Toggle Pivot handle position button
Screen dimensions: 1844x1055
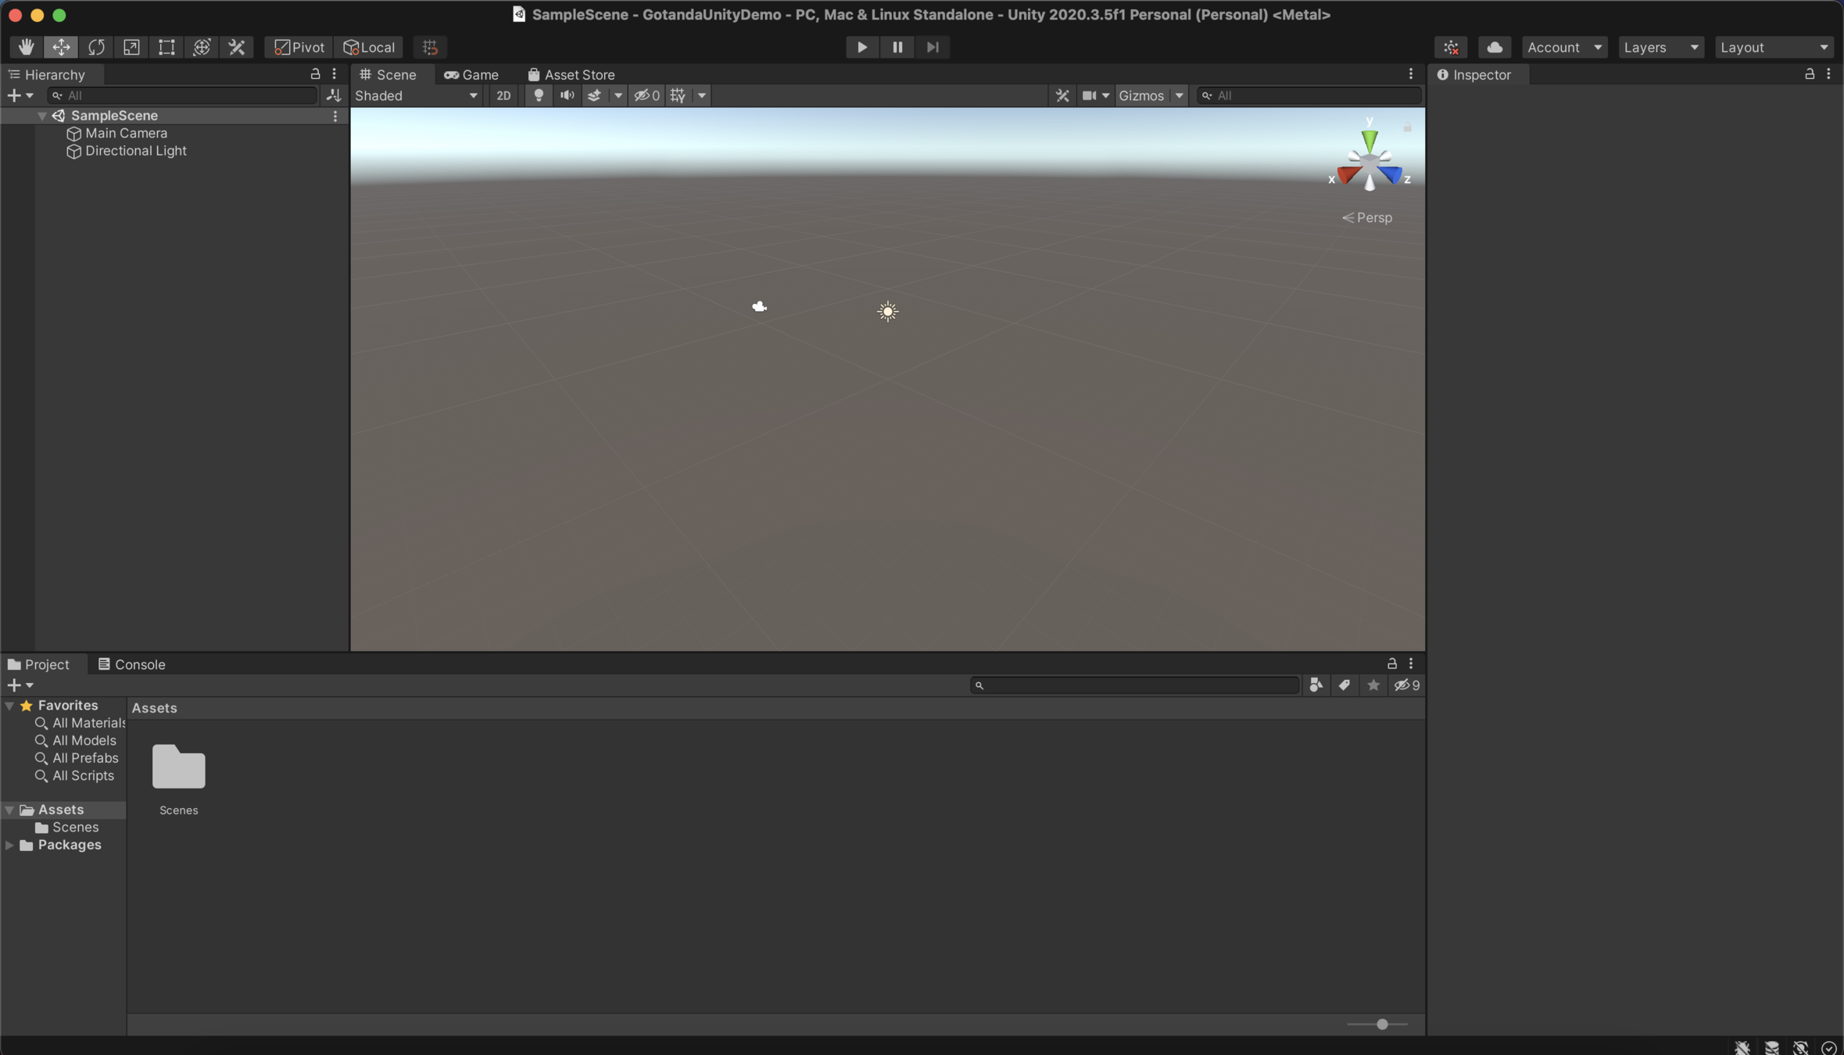coord(299,47)
